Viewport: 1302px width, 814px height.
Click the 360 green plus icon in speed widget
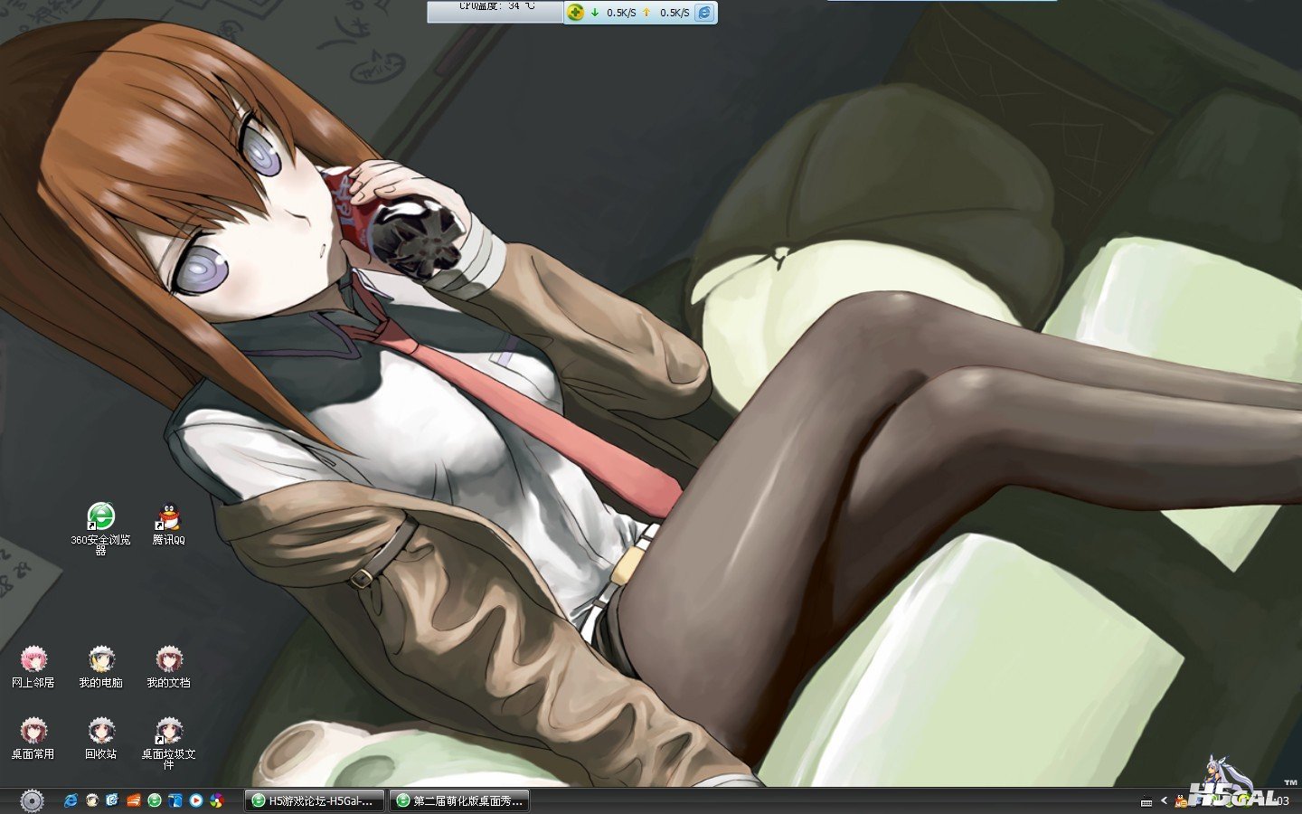click(576, 13)
